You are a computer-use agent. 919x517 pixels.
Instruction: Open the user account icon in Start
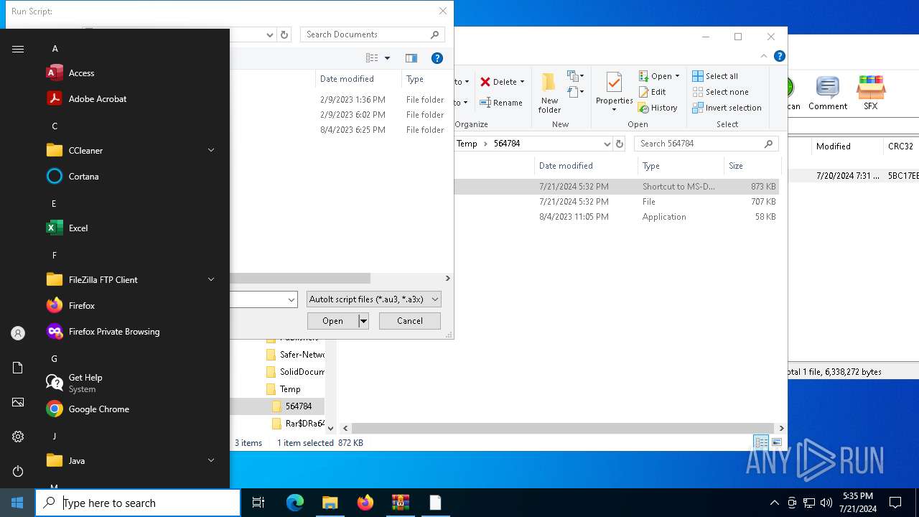[18, 333]
